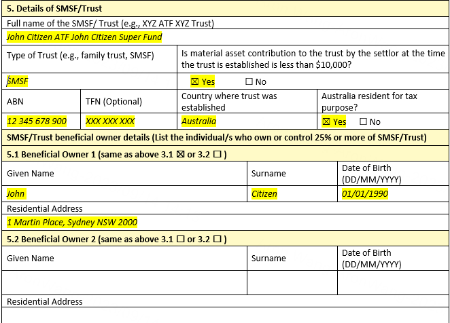The image size is (450, 323).
Task: Click the country value 'Australia'
Action: pyautogui.click(x=198, y=121)
